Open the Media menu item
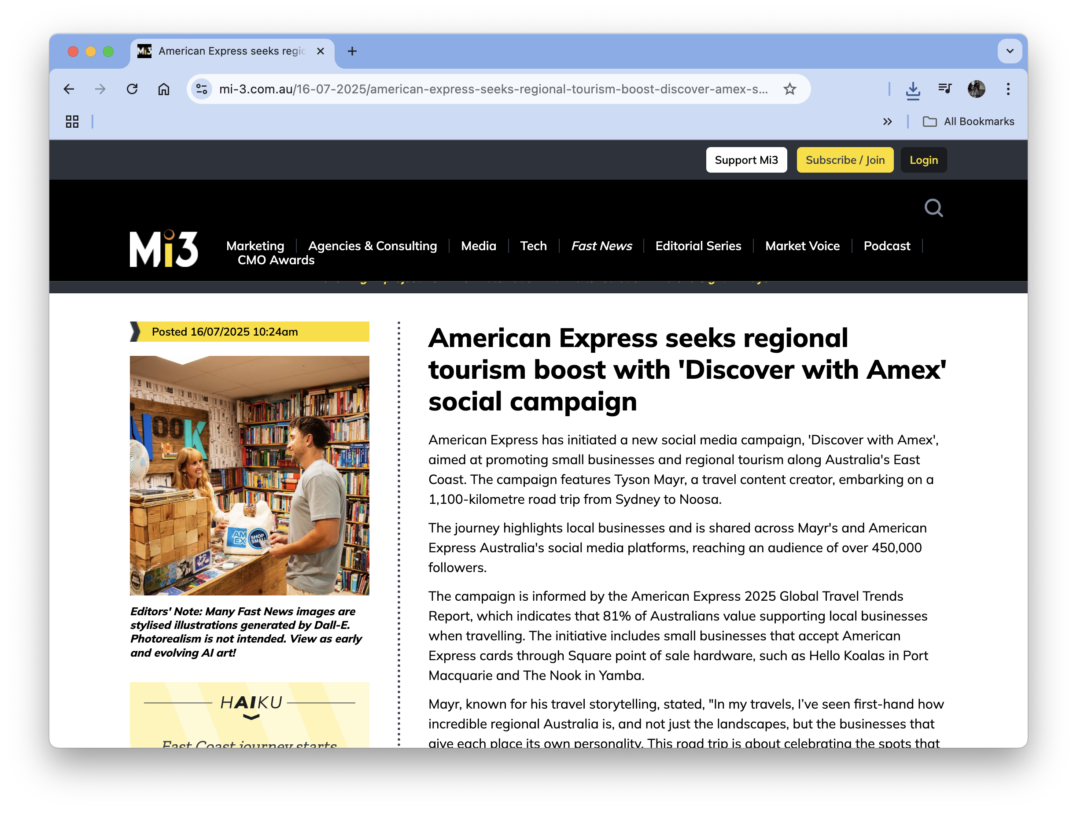The image size is (1077, 813). 479,246
